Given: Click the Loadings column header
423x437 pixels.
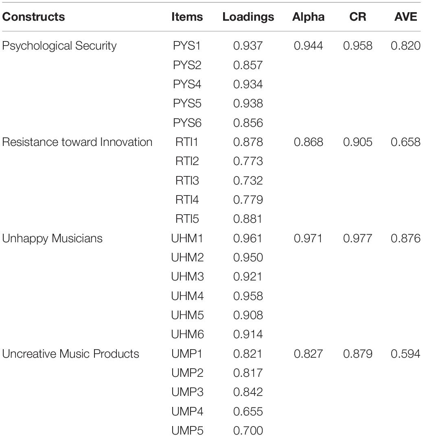Looking at the screenshot, I should (x=248, y=17).
